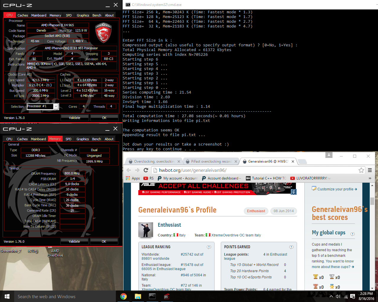Close the 'Generaleivan96 @ HWBOT' tab

293,161
